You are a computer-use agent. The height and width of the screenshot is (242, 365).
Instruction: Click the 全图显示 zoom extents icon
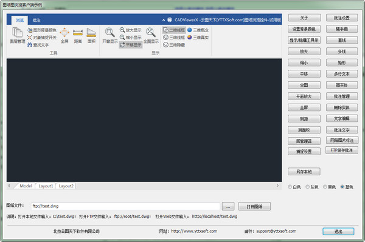pyautogui.click(x=151, y=35)
